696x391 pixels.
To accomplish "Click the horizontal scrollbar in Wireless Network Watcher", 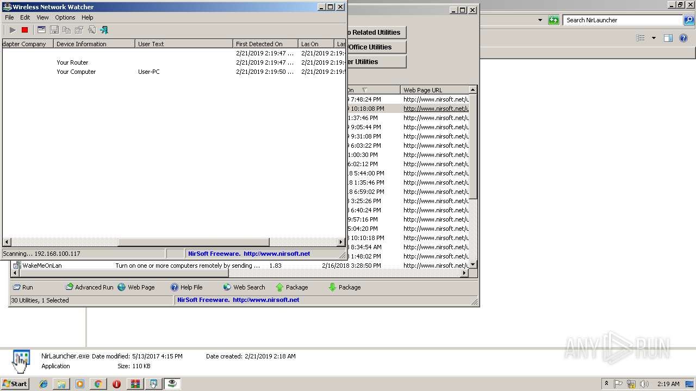I will point(194,242).
